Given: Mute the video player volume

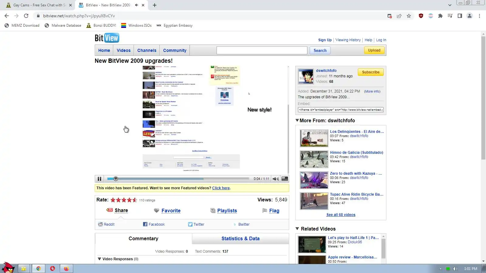Looking at the screenshot, I should pos(276,179).
